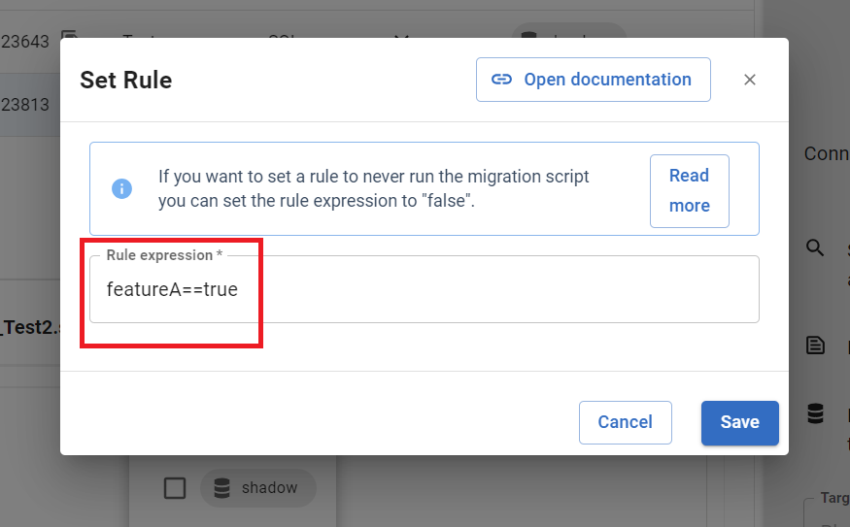This screenshot has width=850, height=527.
Task: Save the rule expression
Action: coord(739,422)
